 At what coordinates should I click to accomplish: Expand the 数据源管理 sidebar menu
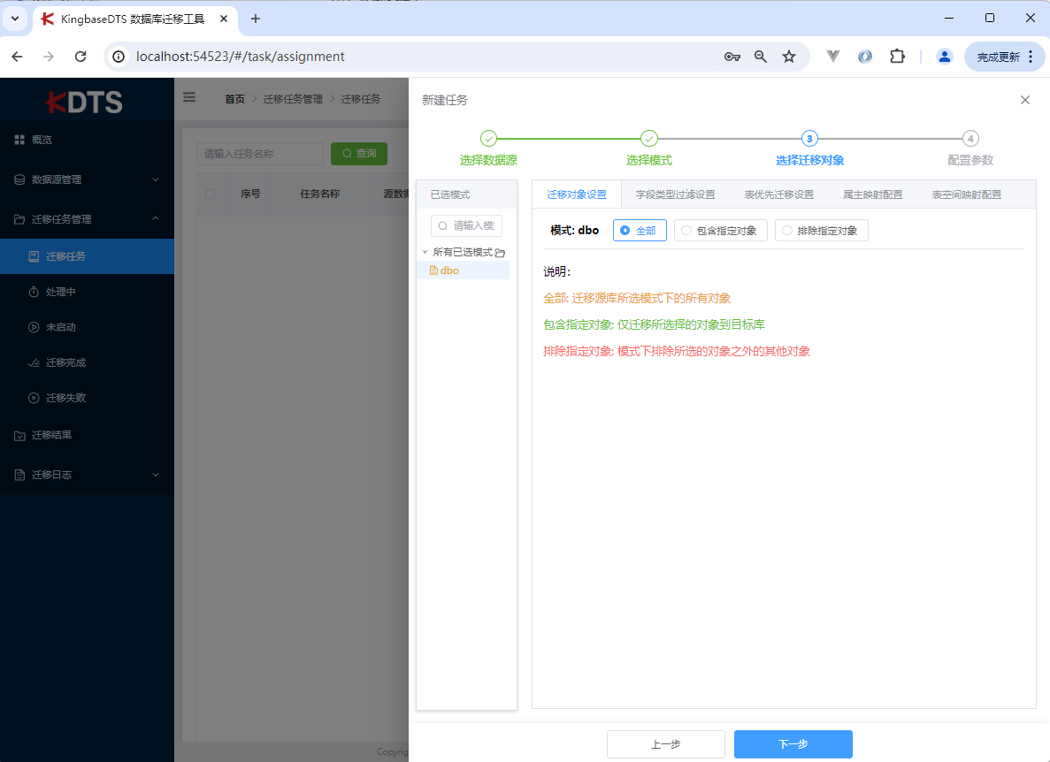point(87,179)
